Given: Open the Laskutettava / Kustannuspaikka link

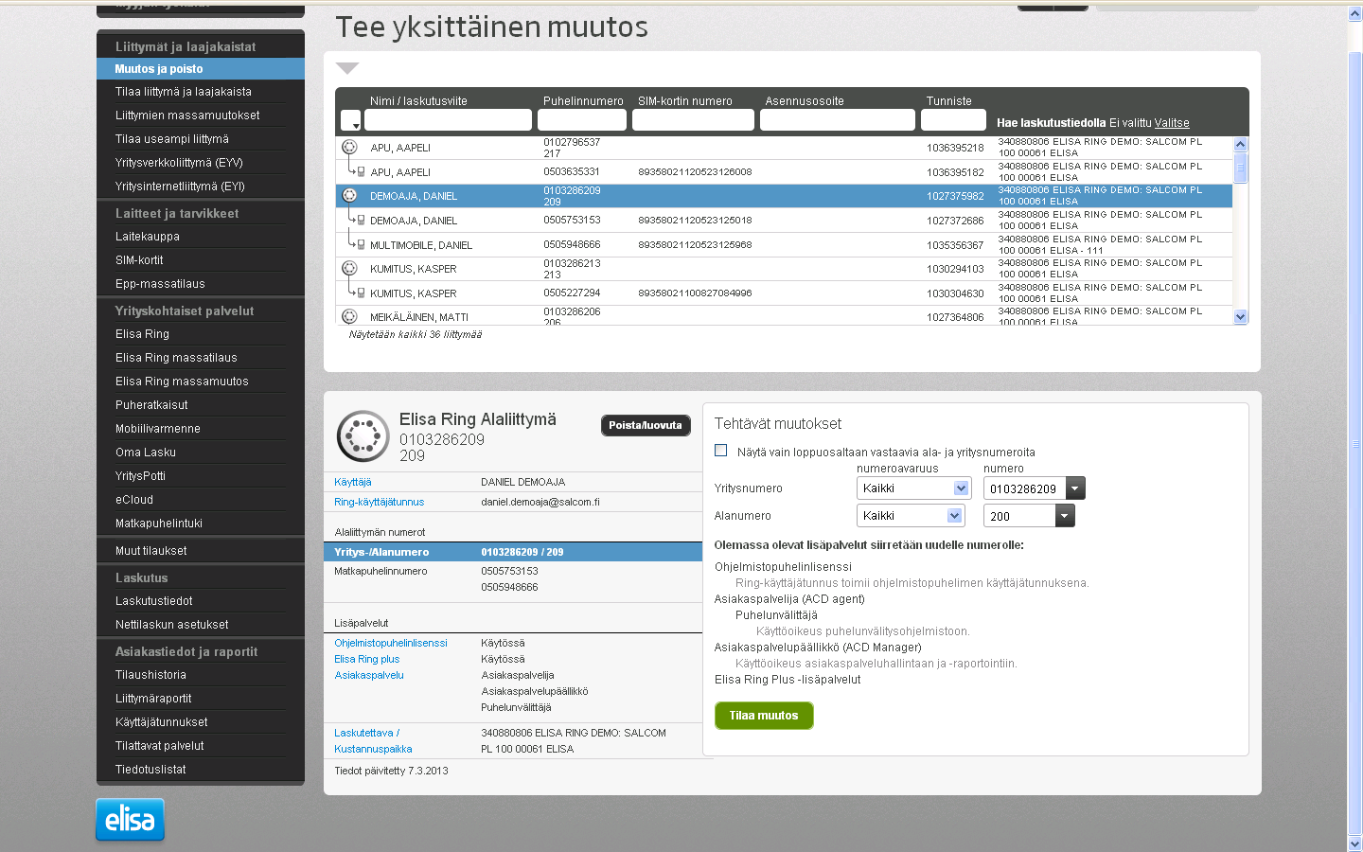Looking at the screenshot, I should click(373, 740).
